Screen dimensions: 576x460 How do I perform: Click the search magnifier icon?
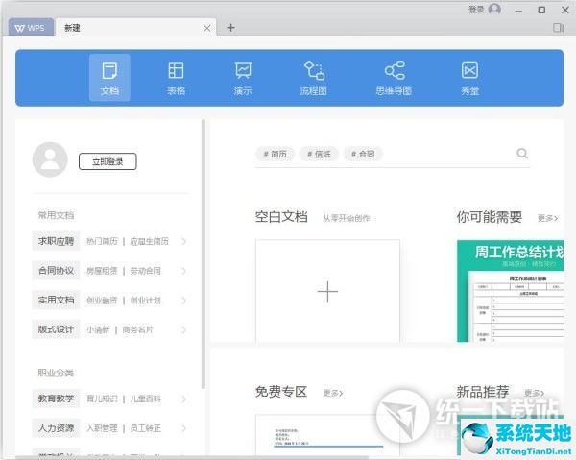coord(522,154)
